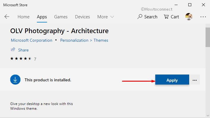Select the Apps tab
210x118 pixels.
coord(42,17)
